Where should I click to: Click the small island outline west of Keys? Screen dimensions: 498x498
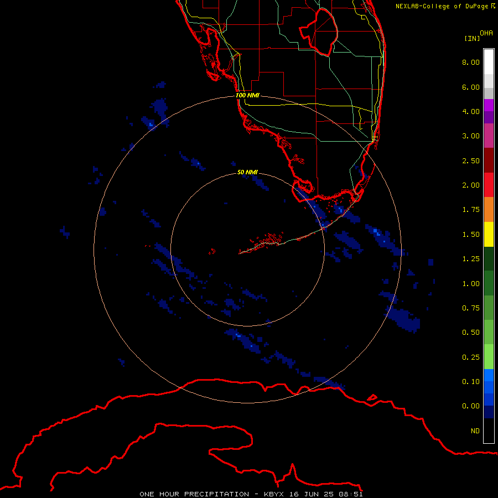coord(212,252)
